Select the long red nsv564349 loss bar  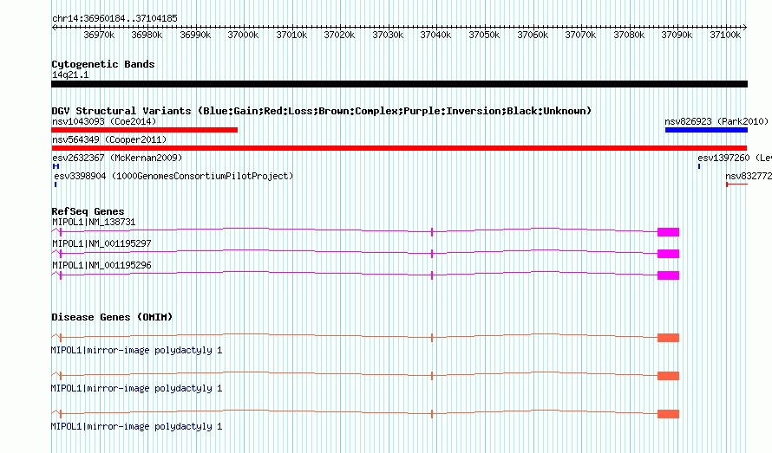coord(399,148)
